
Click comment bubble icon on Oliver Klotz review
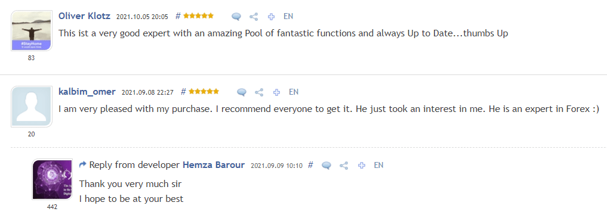[236, 17]
